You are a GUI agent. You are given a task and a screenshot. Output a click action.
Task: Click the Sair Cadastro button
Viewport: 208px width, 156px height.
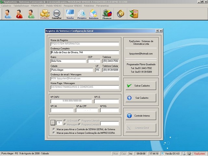141,98
